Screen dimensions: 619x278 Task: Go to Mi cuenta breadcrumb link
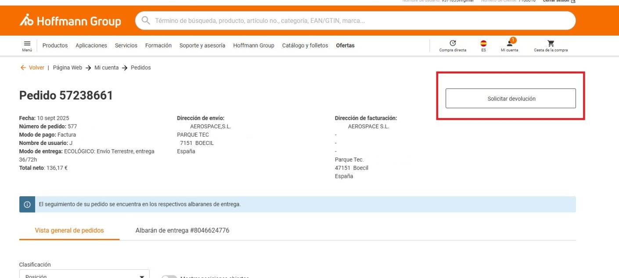point(106,68)
